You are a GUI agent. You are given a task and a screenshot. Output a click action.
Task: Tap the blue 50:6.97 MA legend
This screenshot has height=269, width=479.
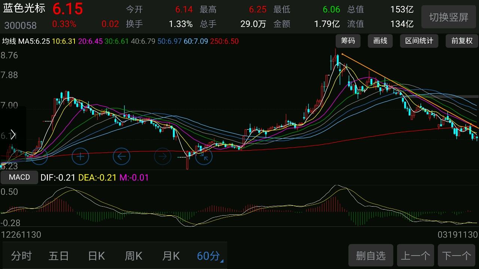(x=170, y=41)
